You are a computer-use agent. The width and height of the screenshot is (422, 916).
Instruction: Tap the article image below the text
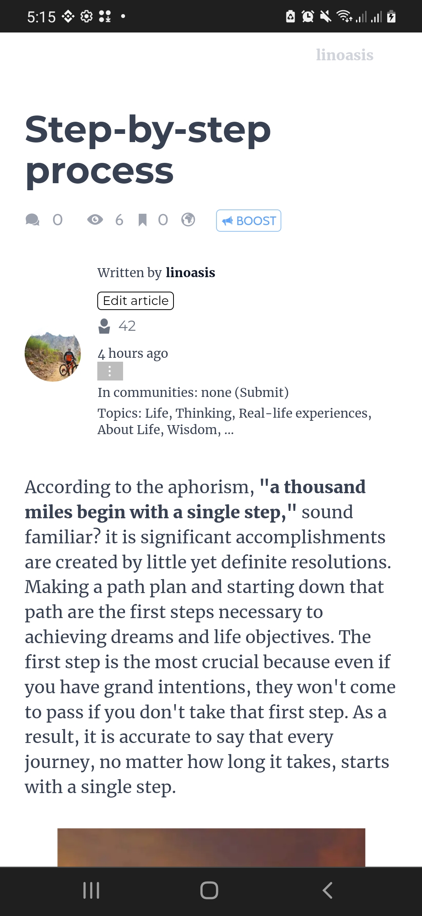[x=211, y=847]
